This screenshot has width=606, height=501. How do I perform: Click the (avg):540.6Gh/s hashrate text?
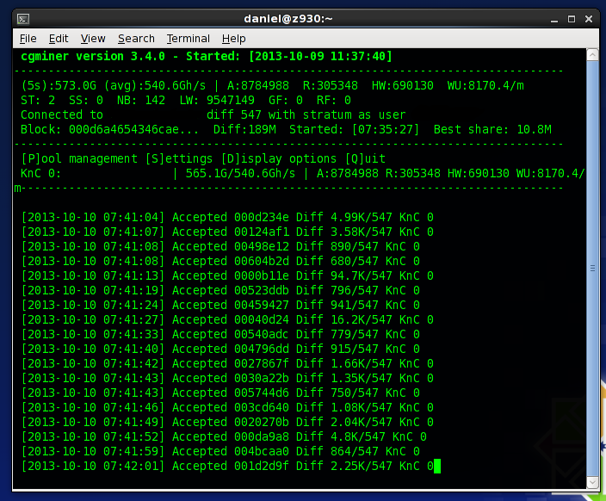[x=155, y=85]
